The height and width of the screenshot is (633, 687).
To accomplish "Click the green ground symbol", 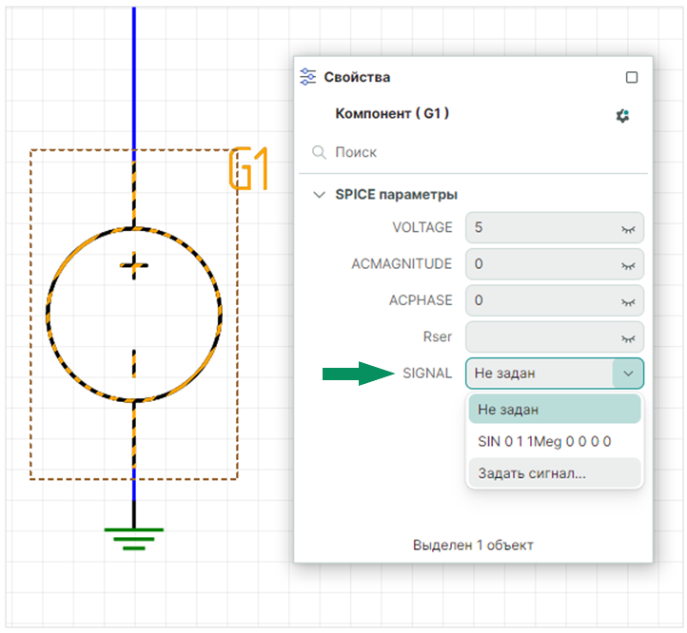I will click(134, 538).
